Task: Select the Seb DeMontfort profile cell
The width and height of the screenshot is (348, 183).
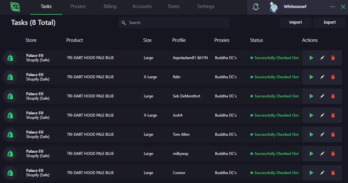Action: click(186, 96)
